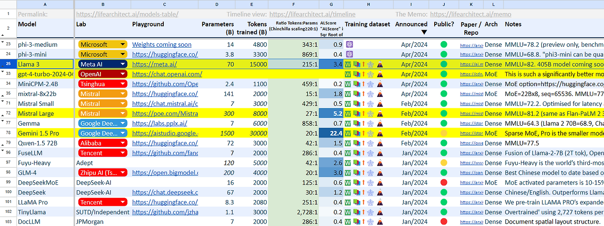Select the 22.4 ALScore cell
This screenshot has width=604, height=226.
click(331, 133)
